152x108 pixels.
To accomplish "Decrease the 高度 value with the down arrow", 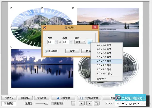I will [71, 43].
